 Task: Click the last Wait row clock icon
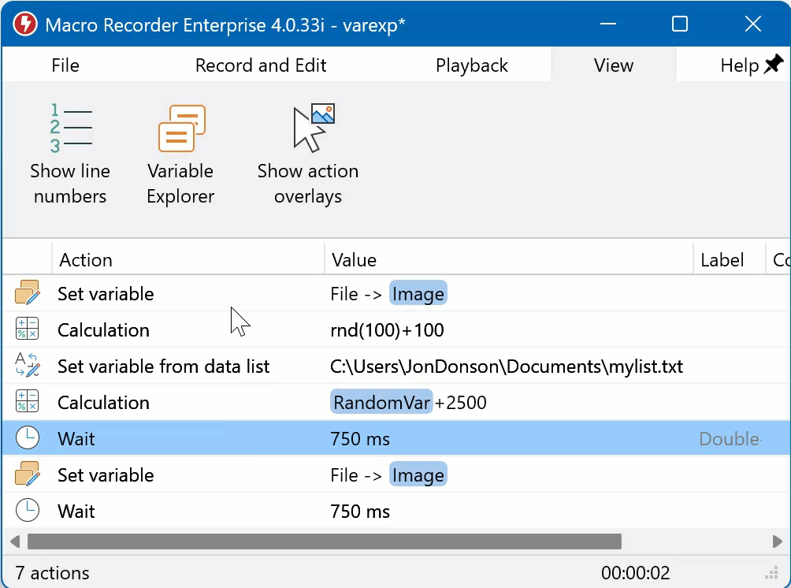[x=28, y=512]
